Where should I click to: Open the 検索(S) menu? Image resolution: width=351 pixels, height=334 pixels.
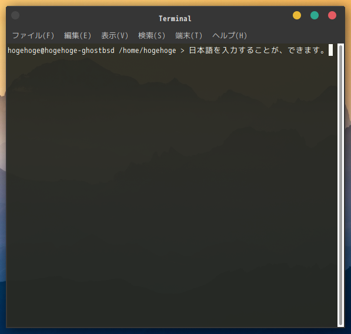152,35
